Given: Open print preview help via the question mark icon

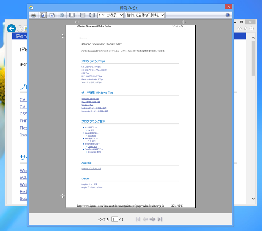Looking at the screenshot, I should click(x=227, y=15).
